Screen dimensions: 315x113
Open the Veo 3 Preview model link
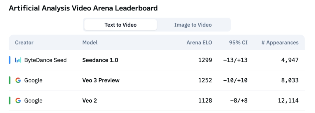pyautogui.click(x=101, y=80)
